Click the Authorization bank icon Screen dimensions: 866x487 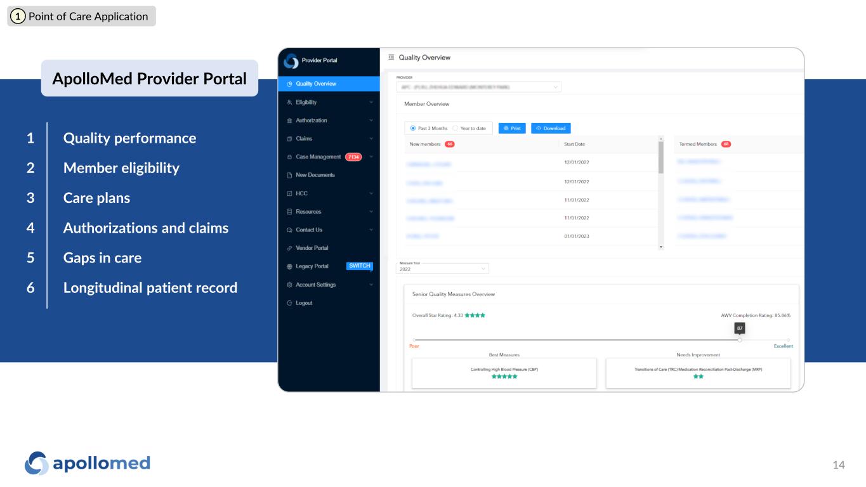point(289,120)
